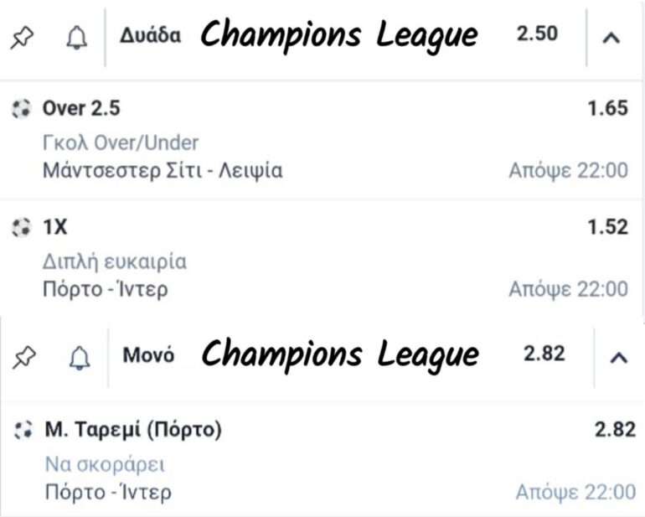
Task: Click the Over 2.5 selection
Action: point(81,108)
